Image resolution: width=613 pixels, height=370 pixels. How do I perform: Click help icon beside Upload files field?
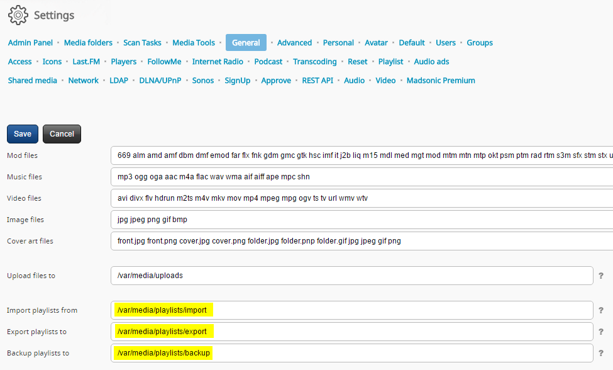coord(600,276)
